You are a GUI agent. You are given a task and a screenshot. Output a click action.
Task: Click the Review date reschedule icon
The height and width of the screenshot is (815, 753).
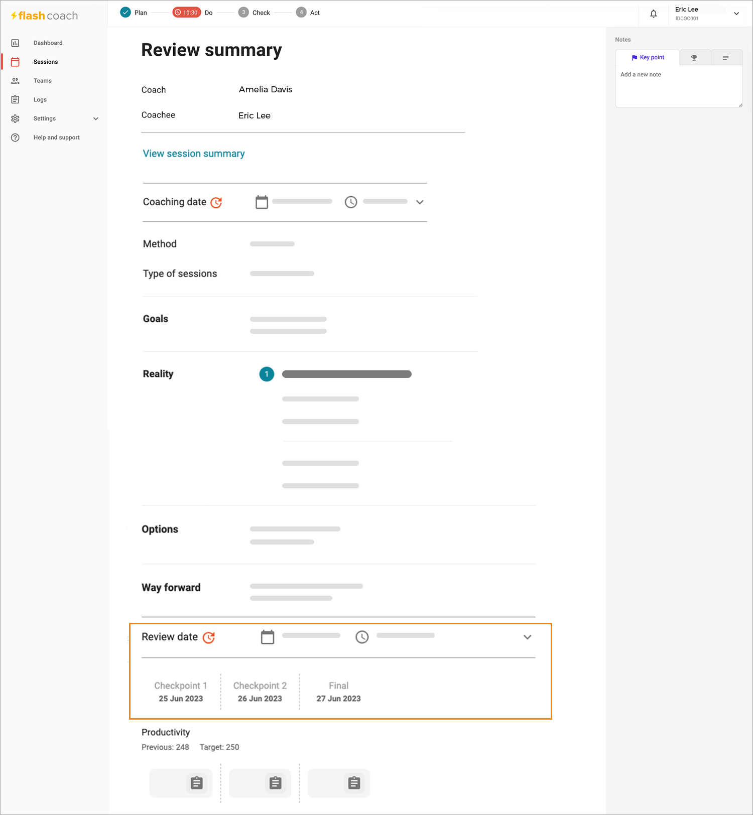(x=209, y=637)
